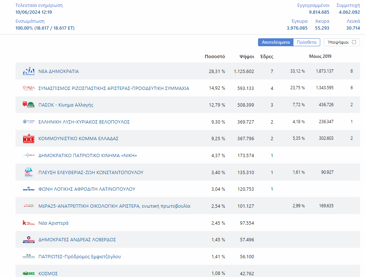The image size is (365, 277).
Task: Click the ΜέΡΑ25 party logo
Action: tap(29, 206)
